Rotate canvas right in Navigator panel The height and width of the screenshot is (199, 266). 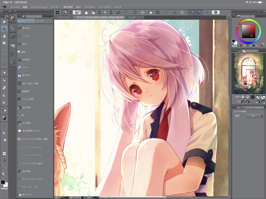248,102
